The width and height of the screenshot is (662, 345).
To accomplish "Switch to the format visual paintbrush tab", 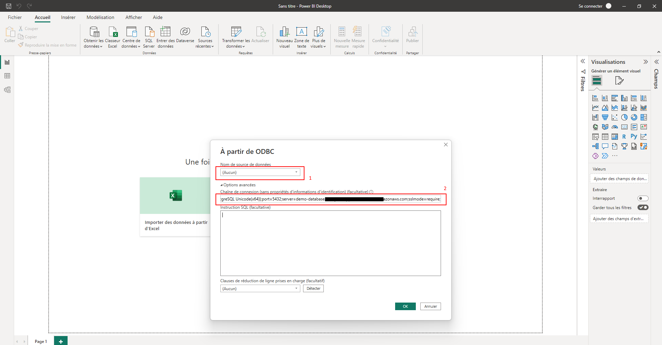I will 619,81.
